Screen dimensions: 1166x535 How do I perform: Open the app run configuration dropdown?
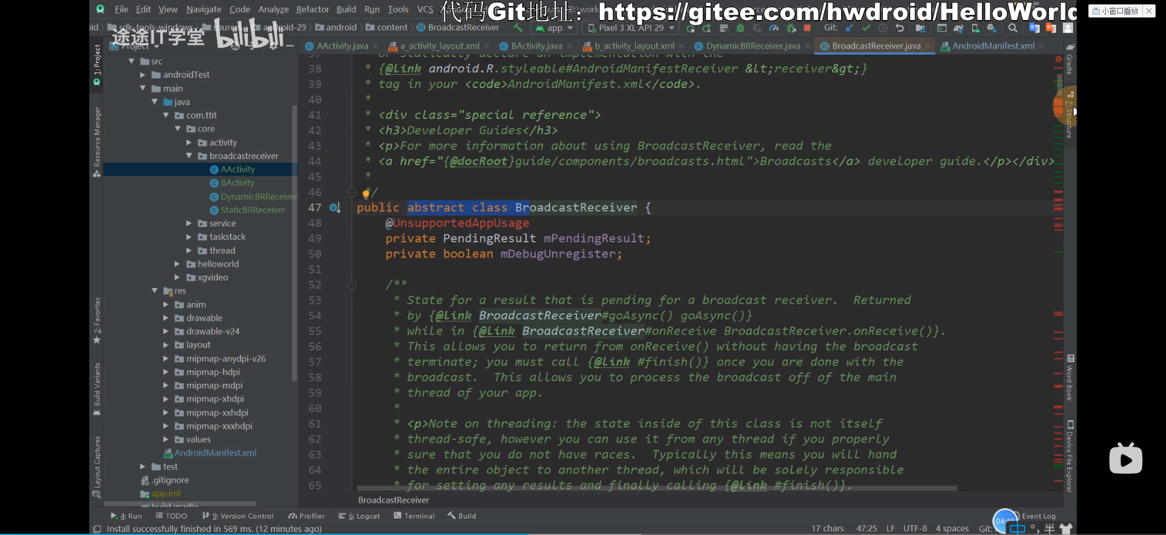pyautogui.click(x=554, y=28)
